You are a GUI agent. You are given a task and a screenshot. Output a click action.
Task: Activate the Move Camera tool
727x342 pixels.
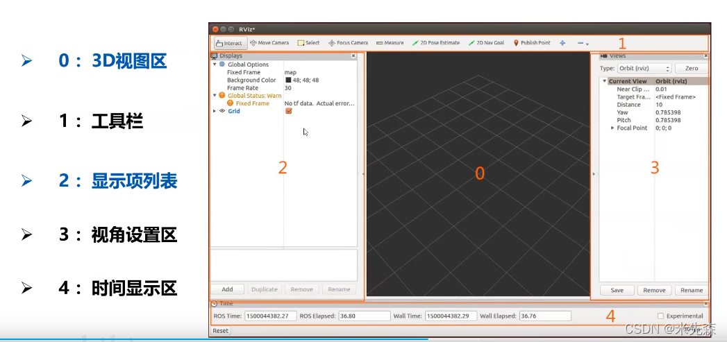pyautogui.click(x=269, y=42)
